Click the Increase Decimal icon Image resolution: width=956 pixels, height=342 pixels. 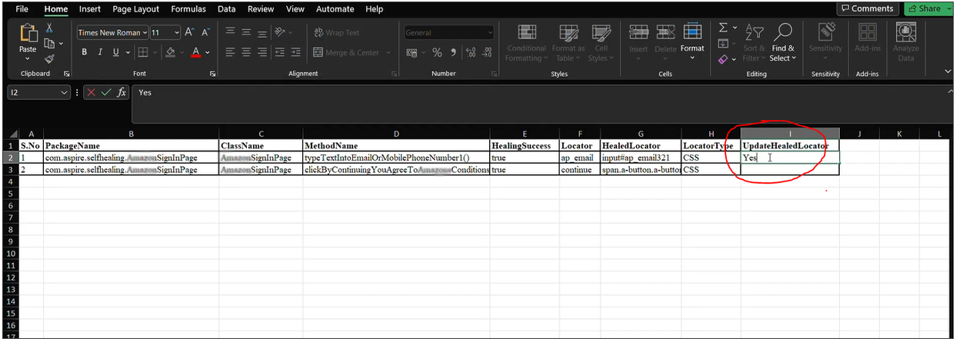point(470,52)
